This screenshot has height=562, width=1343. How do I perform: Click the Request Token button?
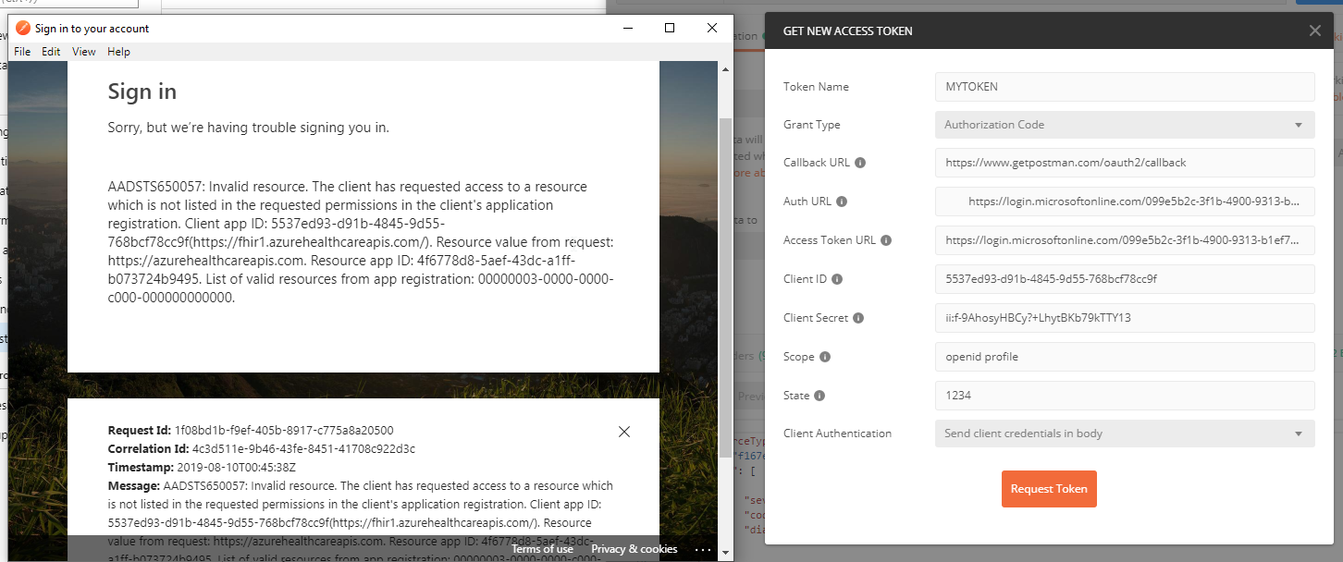[x=1049, y=488]
